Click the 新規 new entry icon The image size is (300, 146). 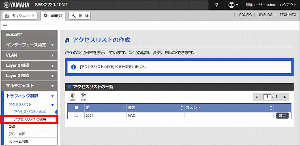click(83, 97)
